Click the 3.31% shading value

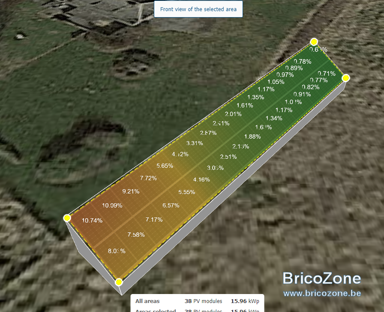coord(195,143)
